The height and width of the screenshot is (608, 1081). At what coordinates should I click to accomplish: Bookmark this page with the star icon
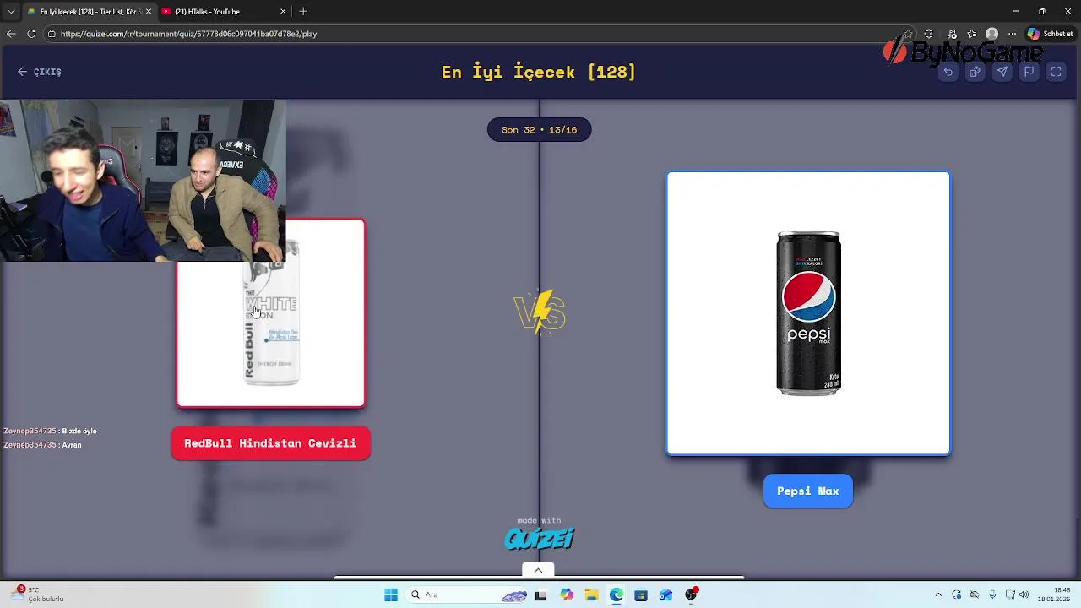(x=908, y=34)
